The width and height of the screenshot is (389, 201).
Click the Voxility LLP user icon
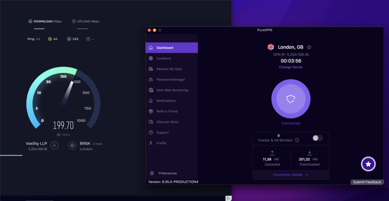point(55,146)
